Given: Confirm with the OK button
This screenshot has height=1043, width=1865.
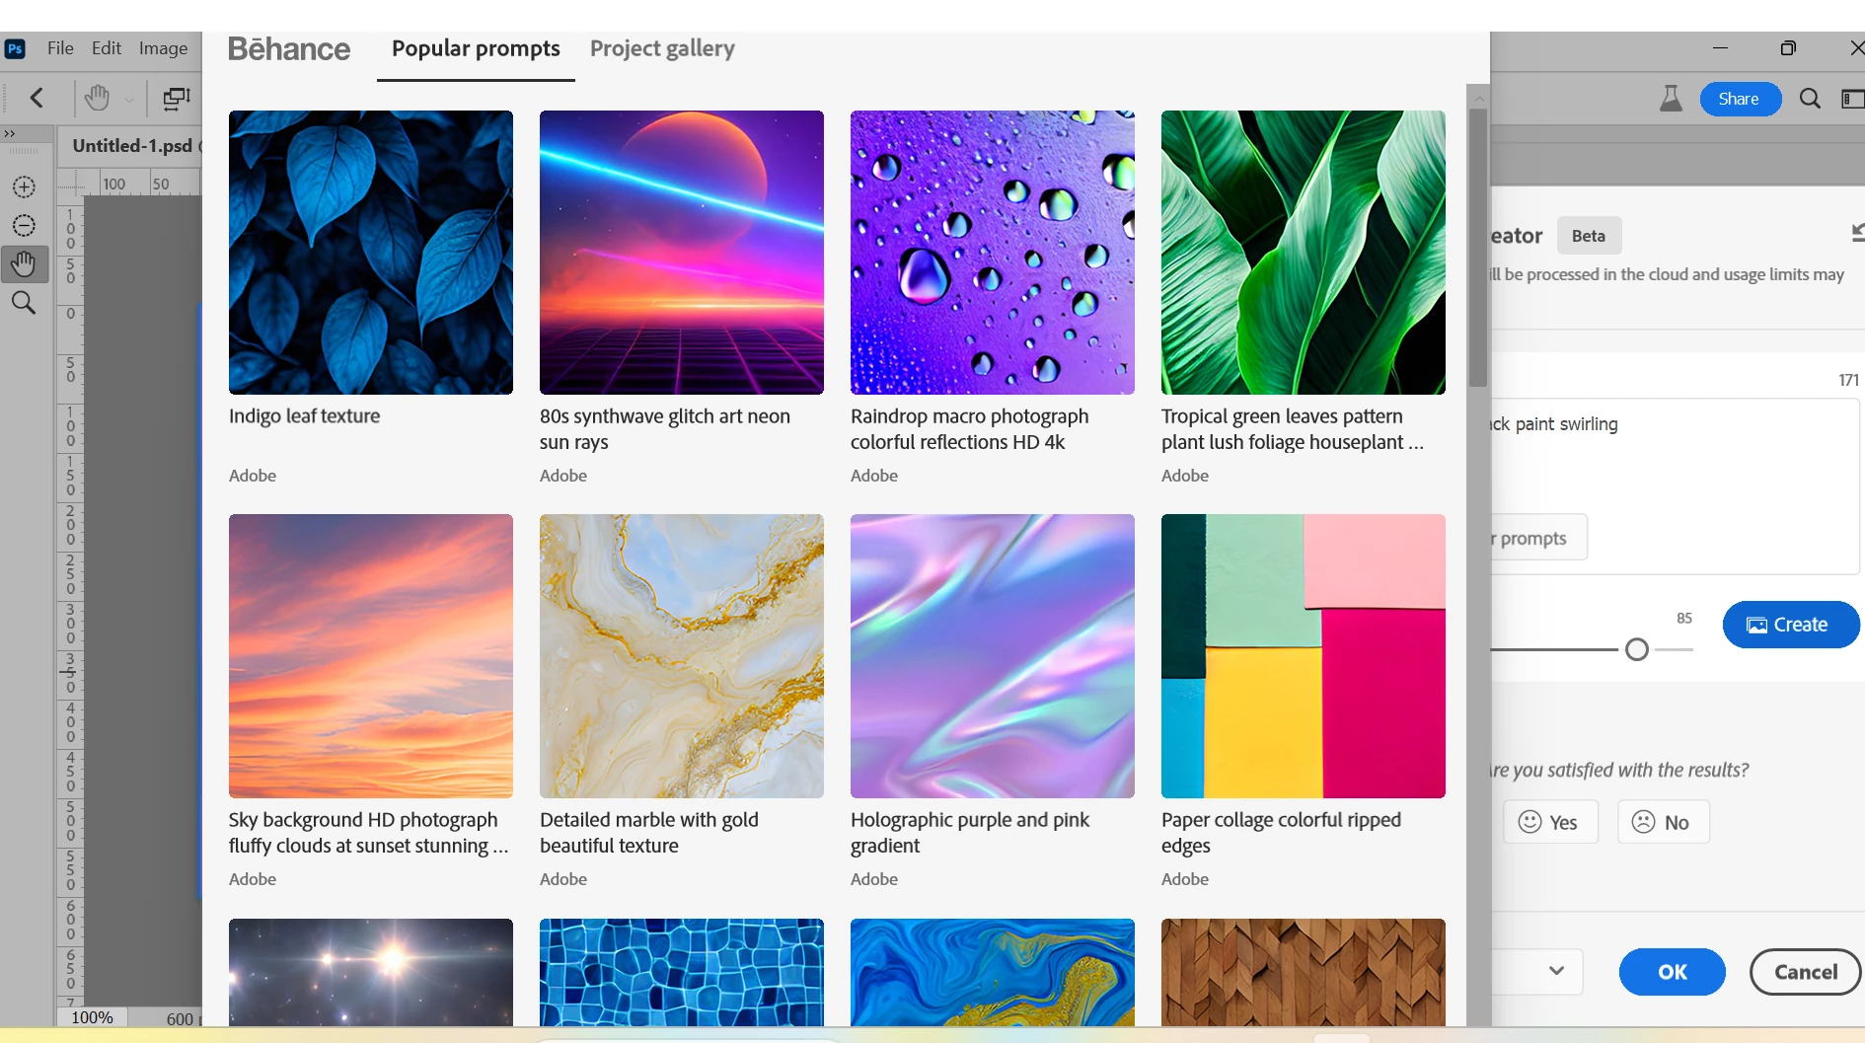Looking at the screenshot, I should pos(1672,972).
